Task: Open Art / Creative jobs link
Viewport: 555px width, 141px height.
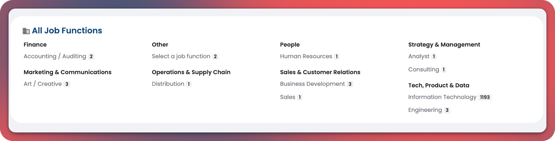Action: [x=43, y=84]
